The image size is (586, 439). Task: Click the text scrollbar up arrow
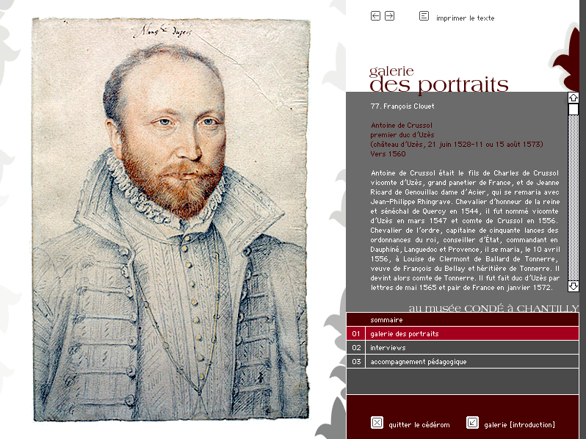[x=574, y=98]
